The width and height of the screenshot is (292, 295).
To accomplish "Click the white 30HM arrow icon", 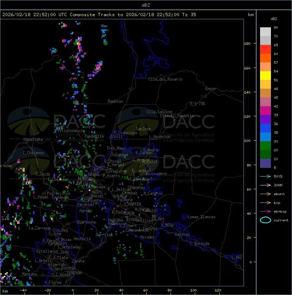I will point(265,185).
